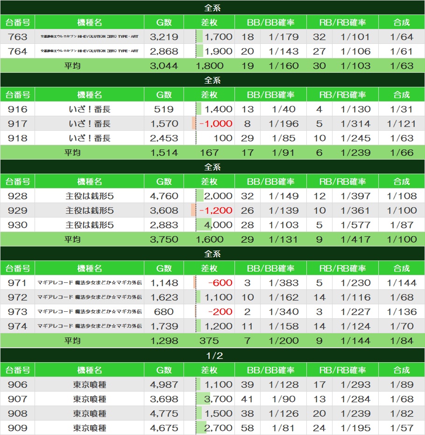Click the 差枚 value -600

click(x=220, y=283)
